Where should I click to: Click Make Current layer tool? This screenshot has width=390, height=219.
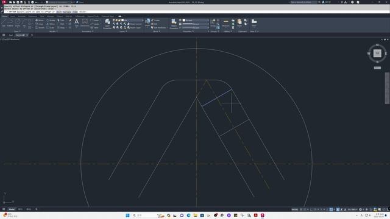click(134, 24)
